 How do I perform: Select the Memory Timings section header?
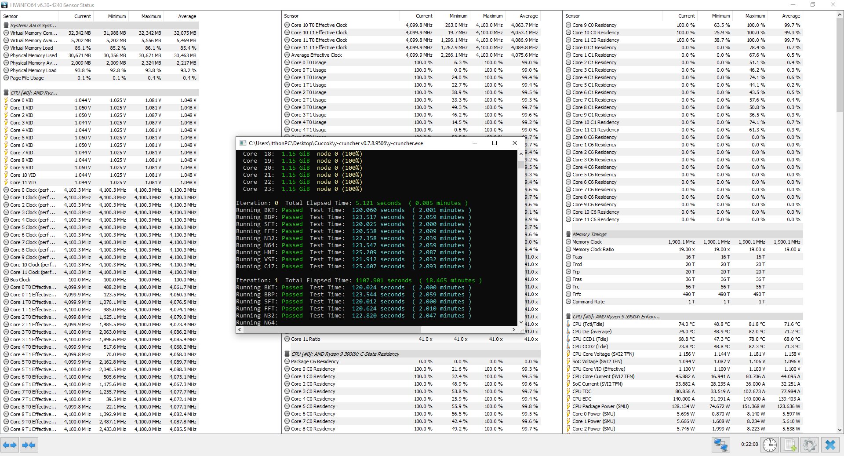point(684,234)
